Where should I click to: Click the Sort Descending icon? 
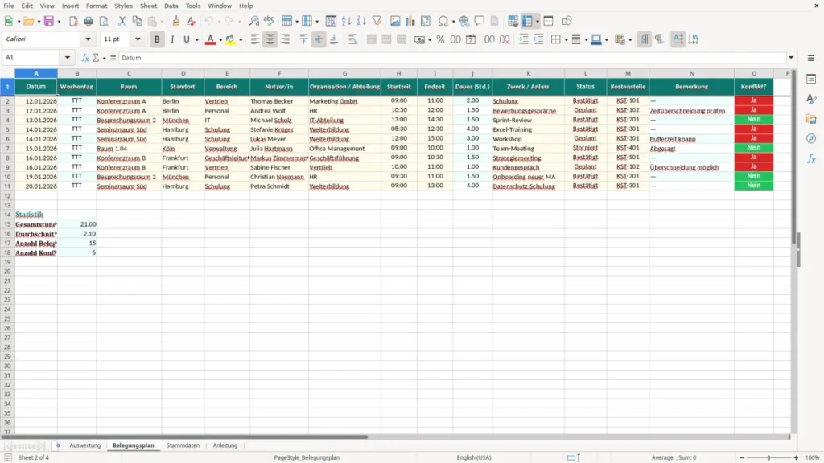[x=361, y=21]
